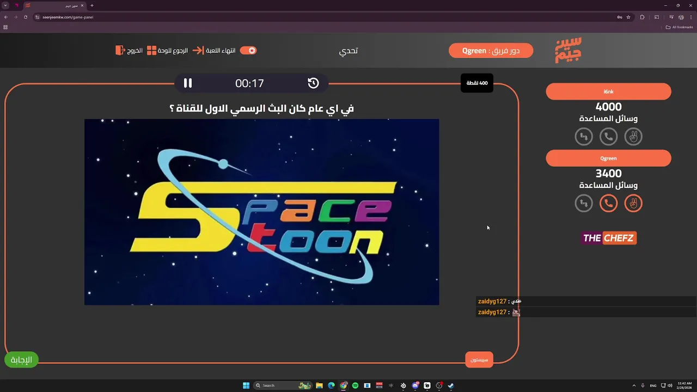Viewport: 697px width, 392px height.
Task: Use Qgreen team's swap helper icon
Action: coord(584,204)
